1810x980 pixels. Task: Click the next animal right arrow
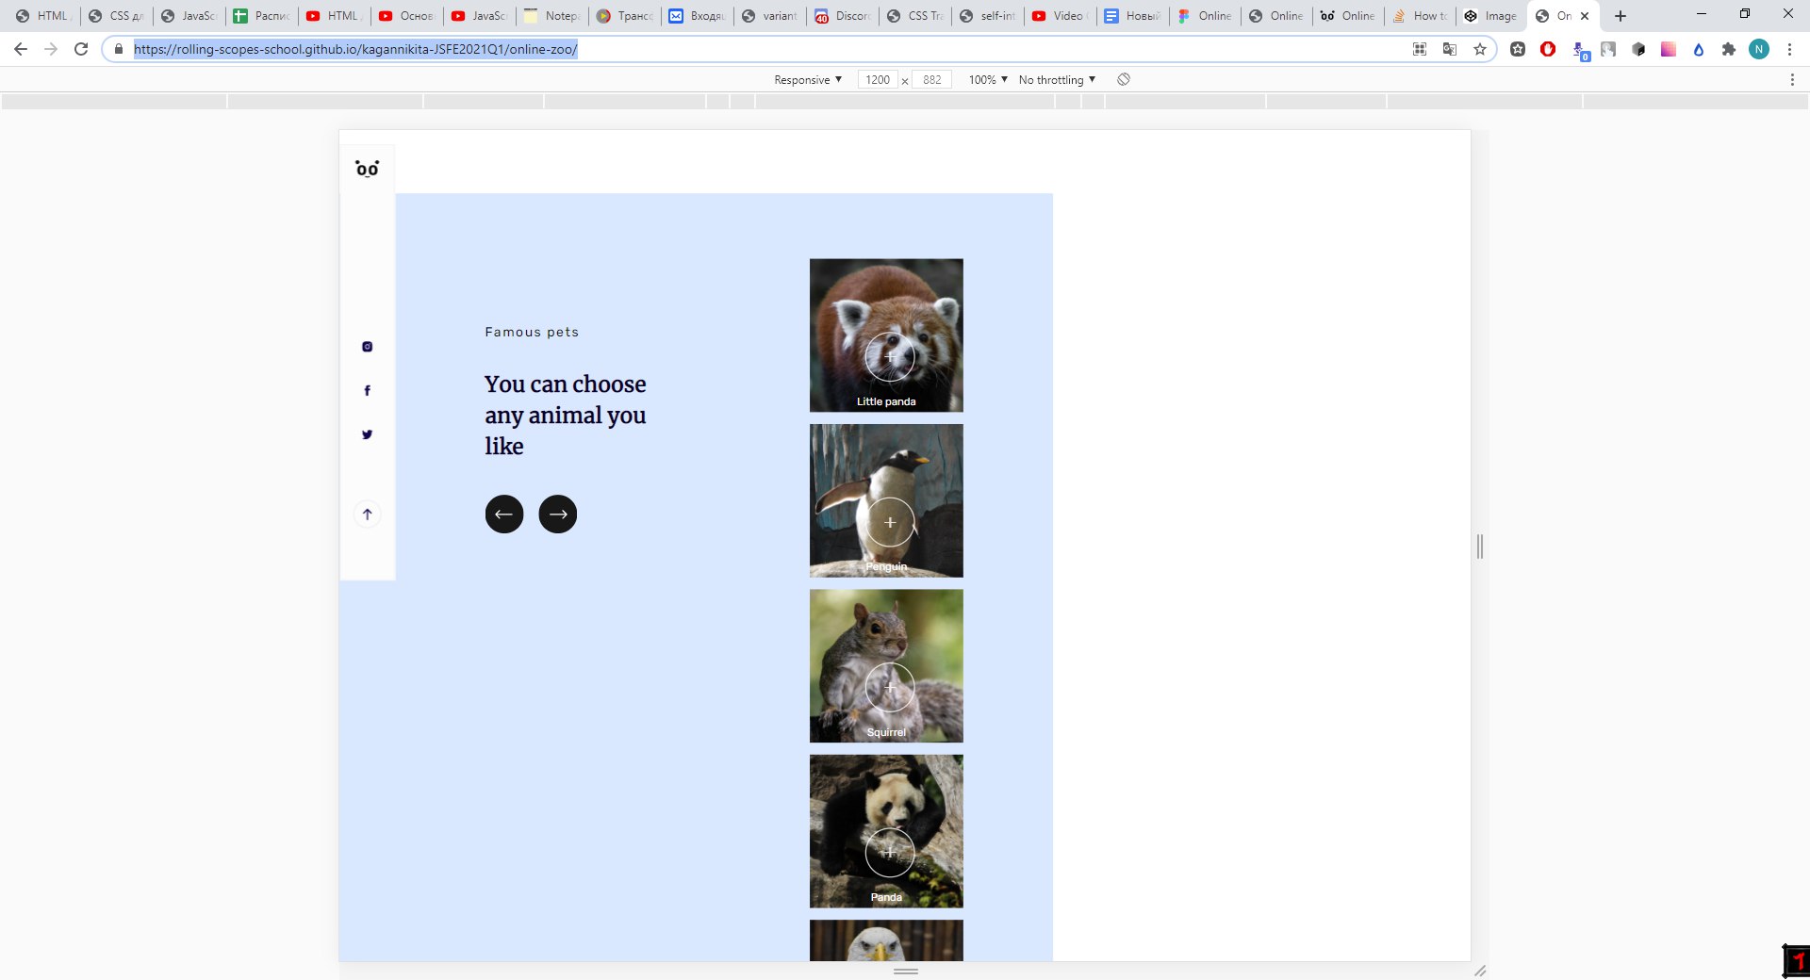558,514
